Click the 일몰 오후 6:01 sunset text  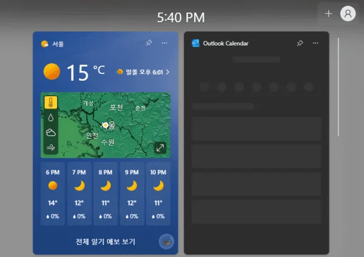[x=144, y=72]
